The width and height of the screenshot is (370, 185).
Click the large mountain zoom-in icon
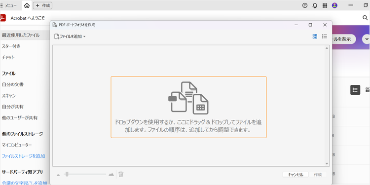point(111,175)
